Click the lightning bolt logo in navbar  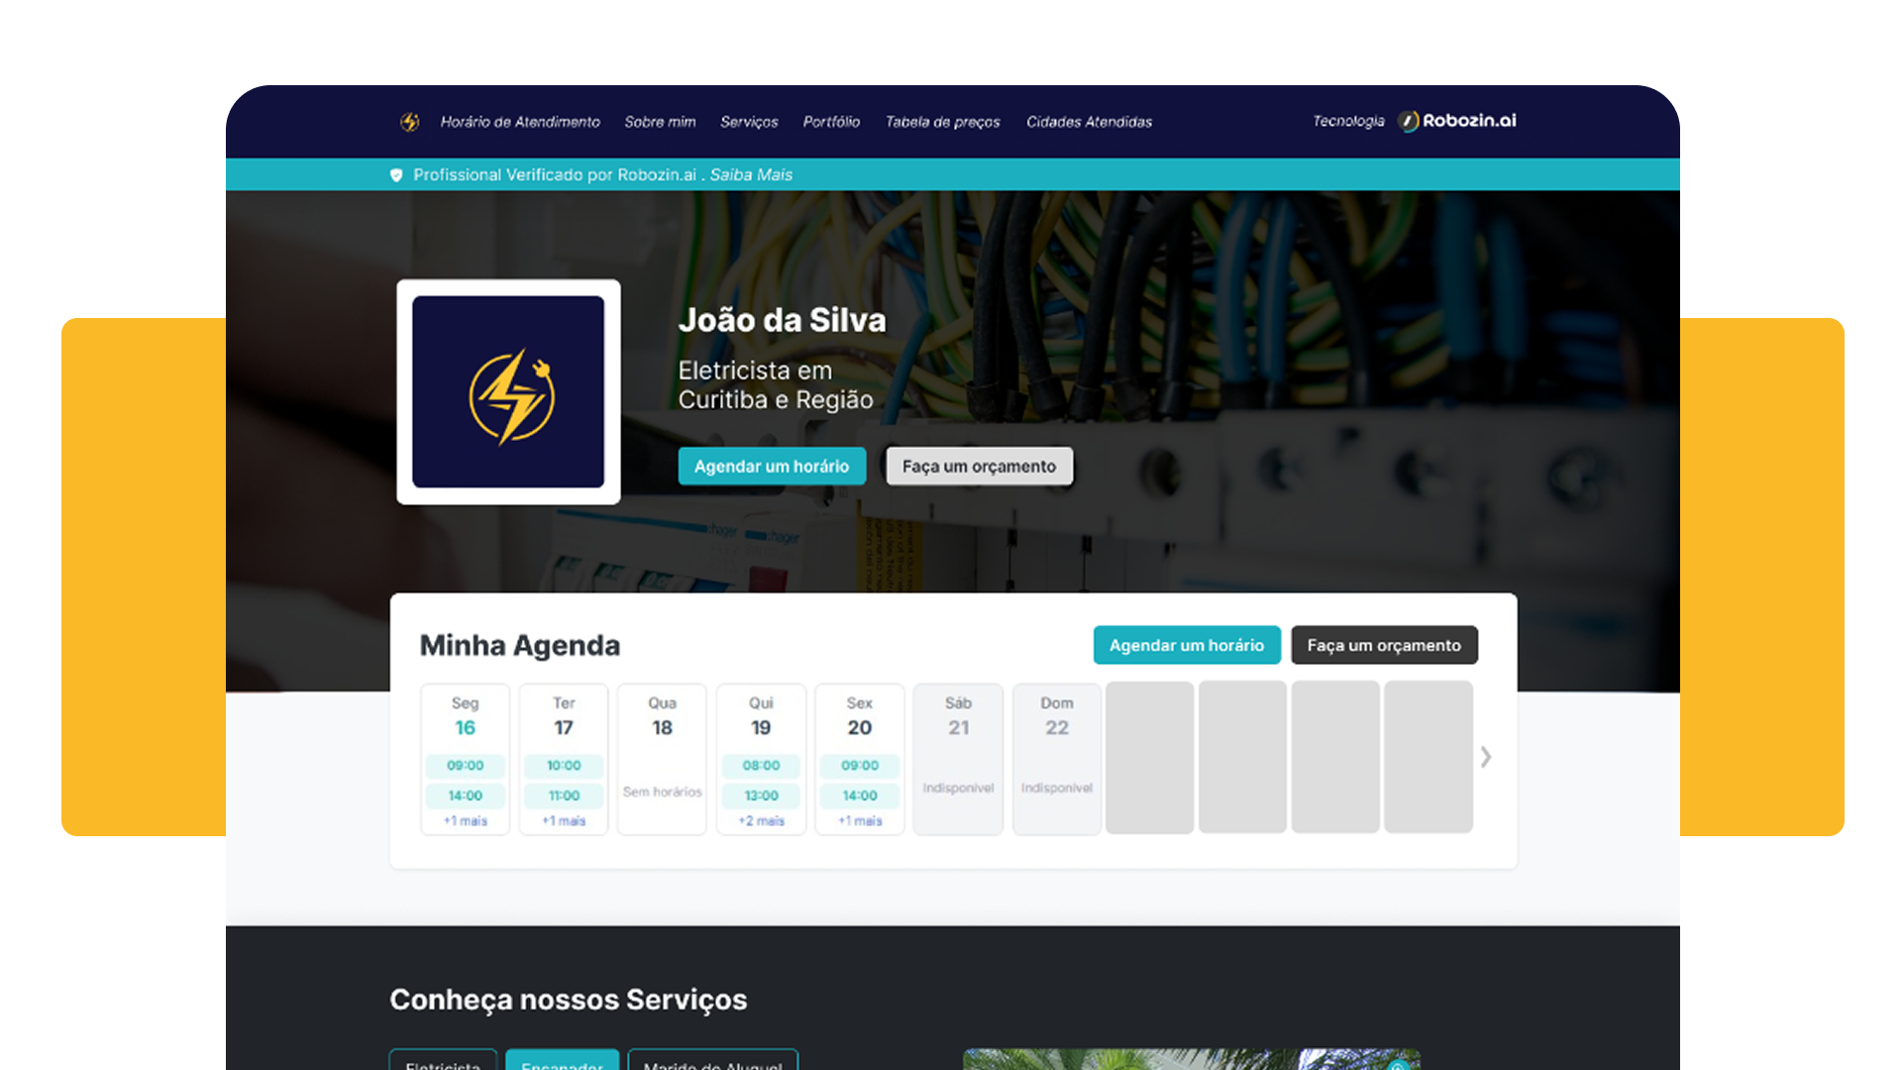[409, 122]
